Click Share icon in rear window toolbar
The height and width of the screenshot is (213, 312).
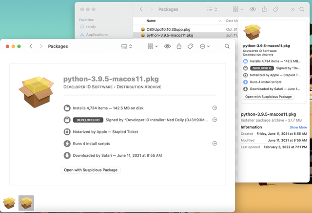coord(264,9)
